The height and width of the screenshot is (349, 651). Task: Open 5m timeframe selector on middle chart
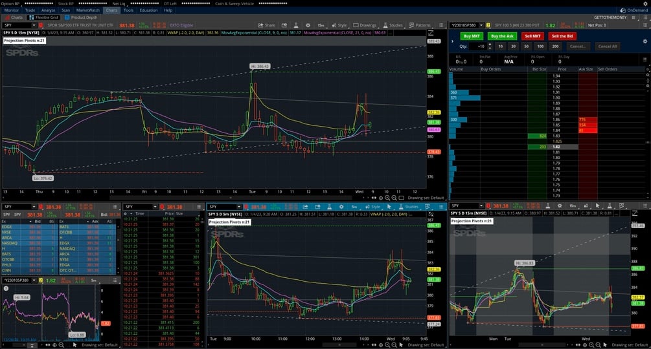[354, 207]
